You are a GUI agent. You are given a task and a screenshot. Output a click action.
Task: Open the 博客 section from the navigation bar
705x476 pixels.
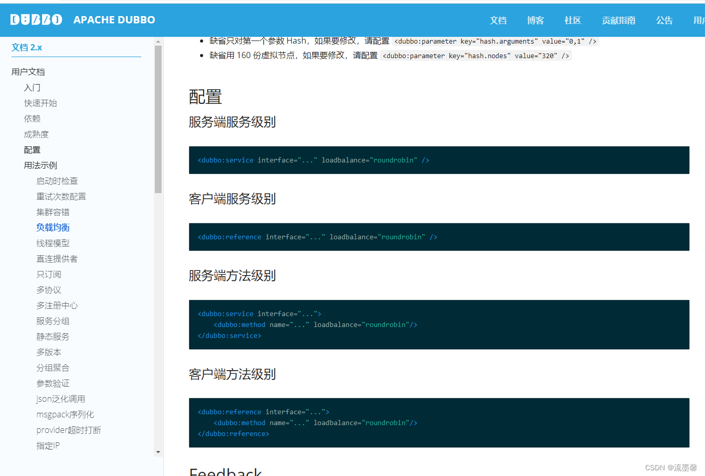pyautogui.click(x=535, y=20)
